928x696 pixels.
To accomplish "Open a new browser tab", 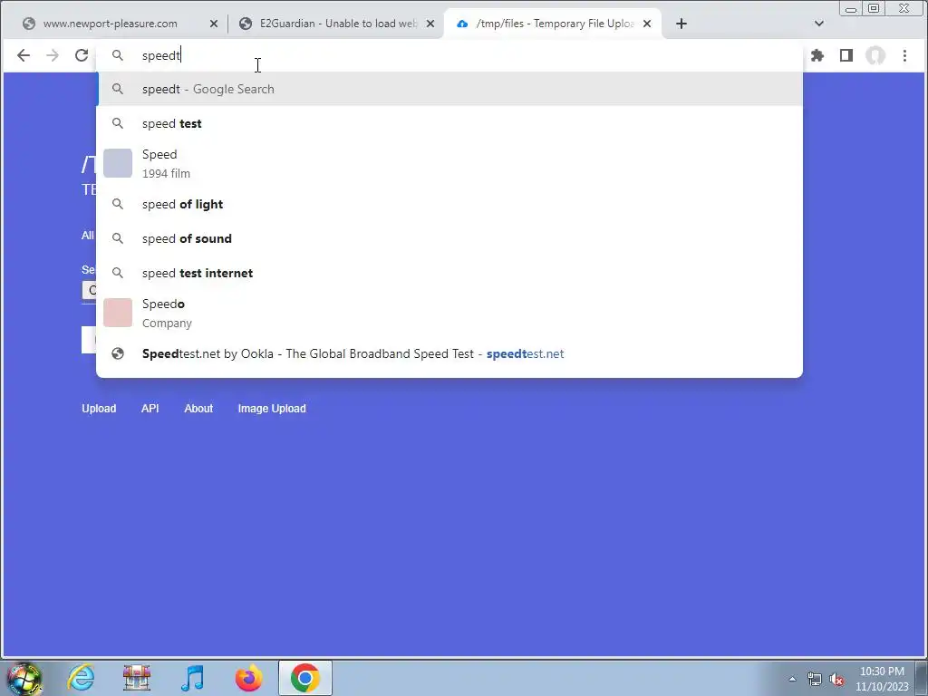I will point(681,24).
